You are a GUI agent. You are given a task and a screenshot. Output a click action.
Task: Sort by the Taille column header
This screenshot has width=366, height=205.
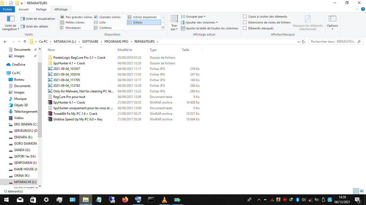click(191, 50)
